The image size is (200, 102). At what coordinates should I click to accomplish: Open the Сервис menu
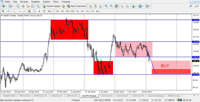pos(46,2)
